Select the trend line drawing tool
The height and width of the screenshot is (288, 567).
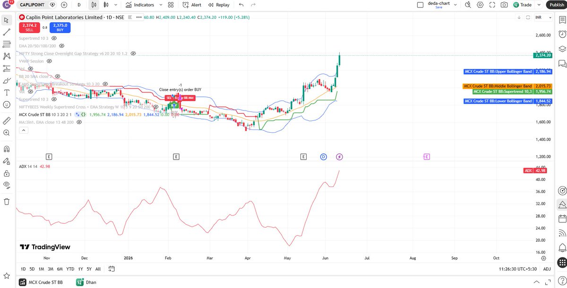pos(7,32)
